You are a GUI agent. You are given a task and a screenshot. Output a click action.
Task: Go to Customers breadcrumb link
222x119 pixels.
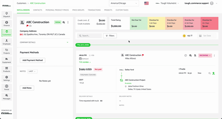point(22,3)
